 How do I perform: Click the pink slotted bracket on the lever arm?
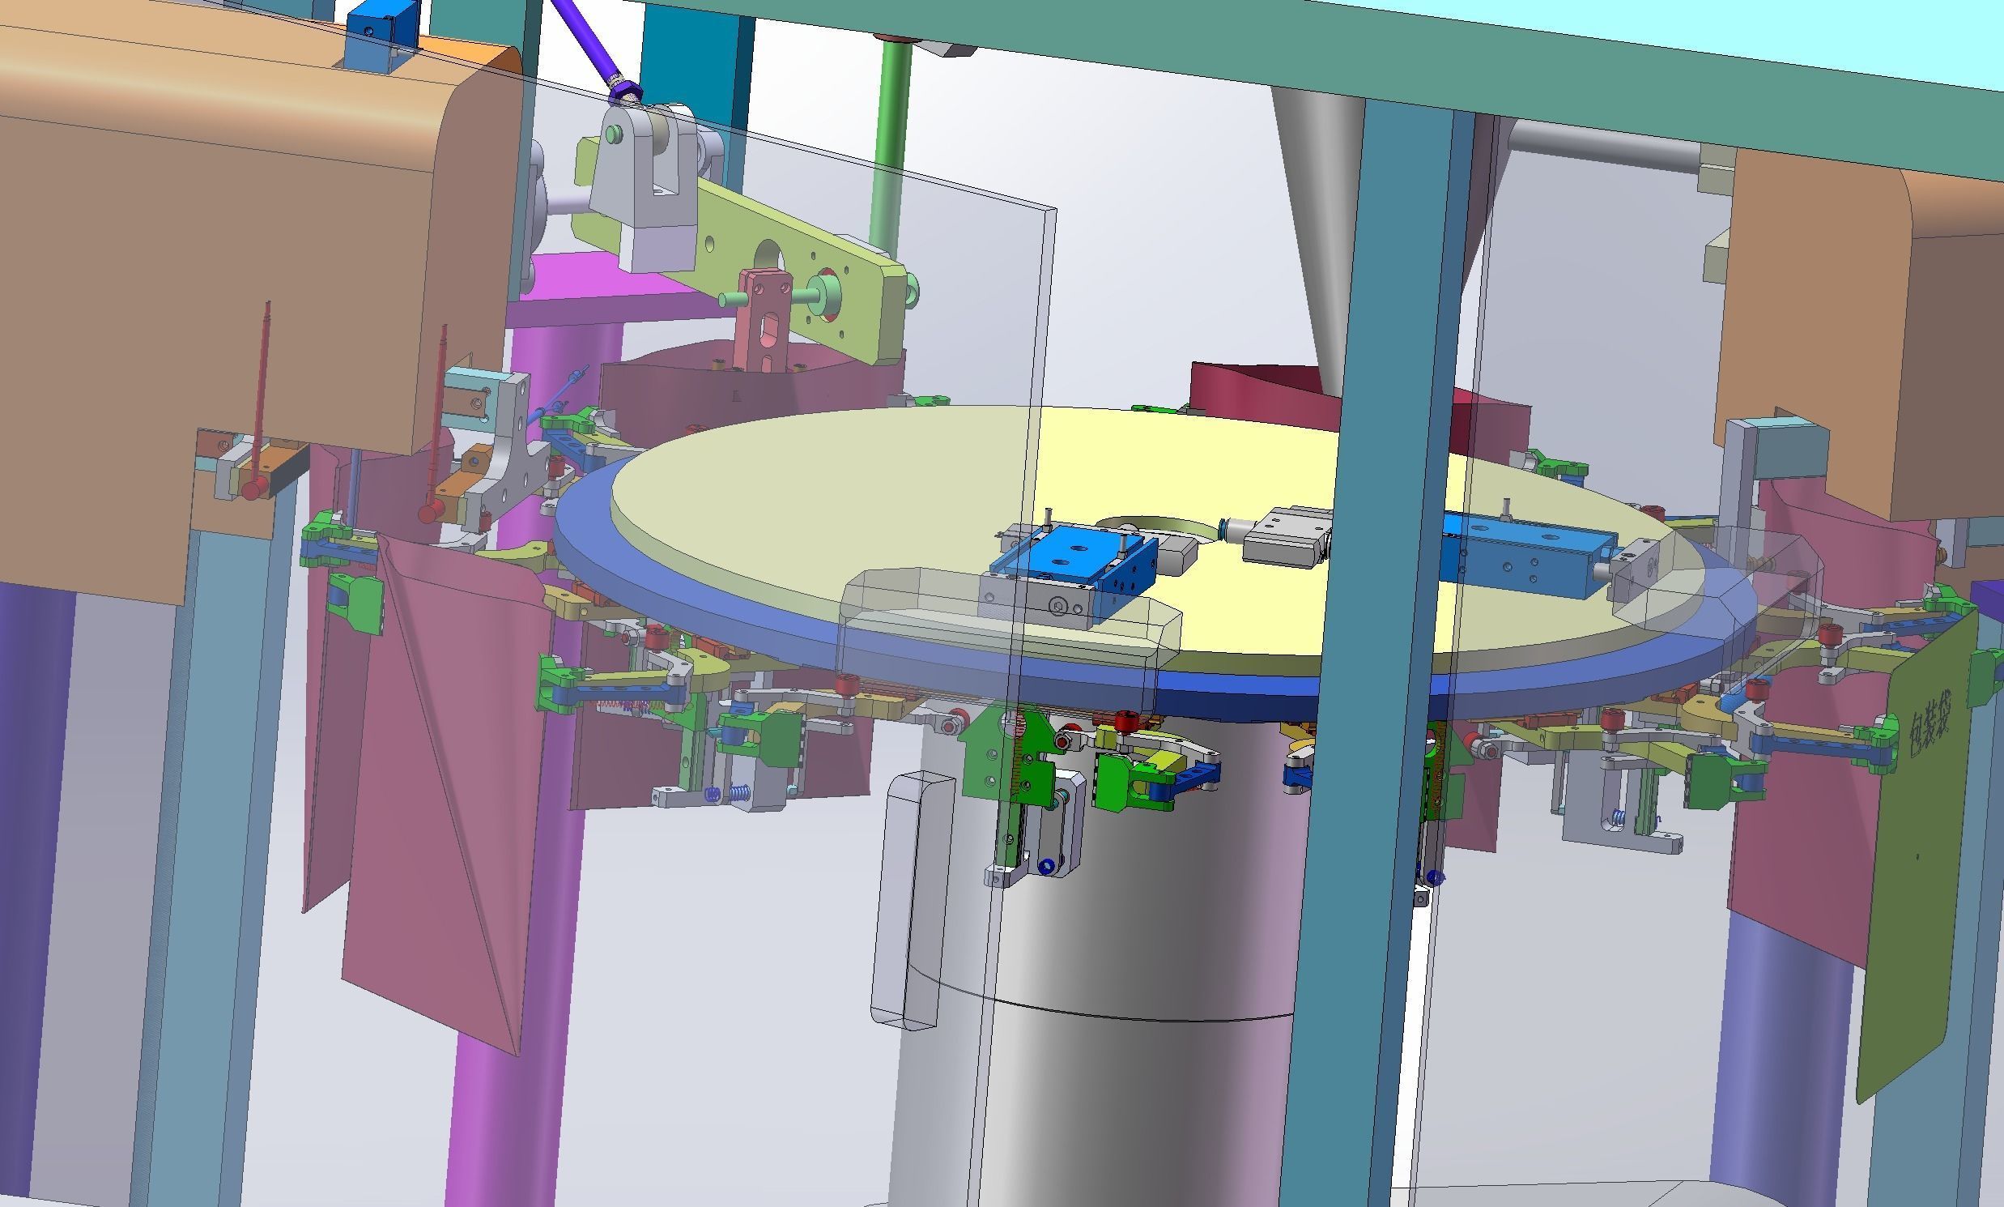[x=763, y=322]
